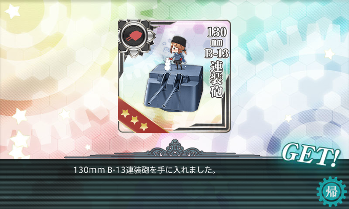Click the twin gun turret barrels
Screen dimensions: 349x209
[163, 90]
